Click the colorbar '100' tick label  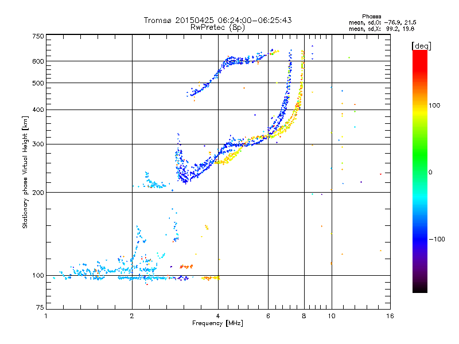coord(434,105)
